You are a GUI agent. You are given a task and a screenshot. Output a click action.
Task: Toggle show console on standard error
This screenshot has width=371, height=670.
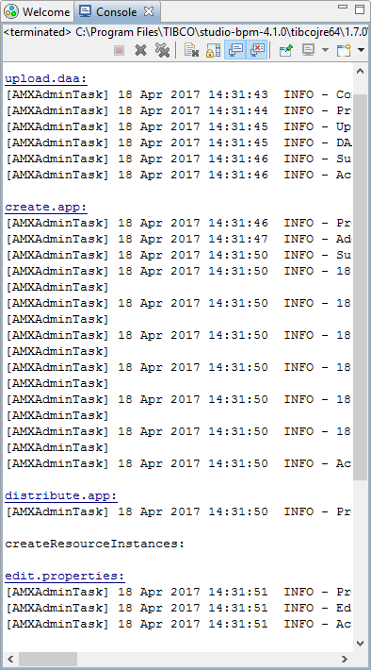258,50
